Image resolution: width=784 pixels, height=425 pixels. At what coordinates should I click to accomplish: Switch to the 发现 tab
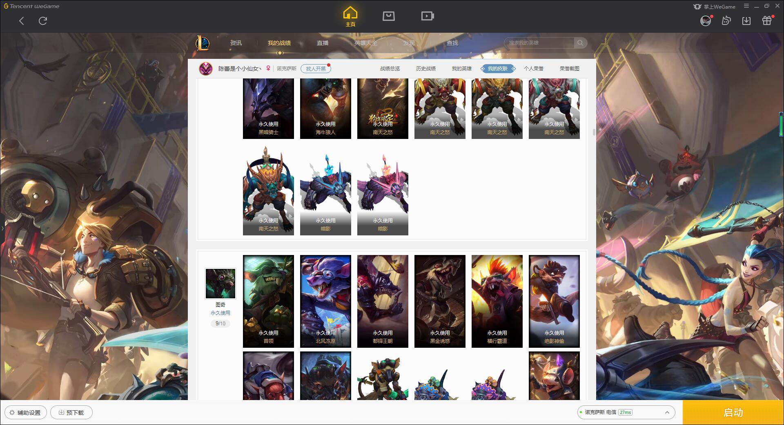pos(409,43)
